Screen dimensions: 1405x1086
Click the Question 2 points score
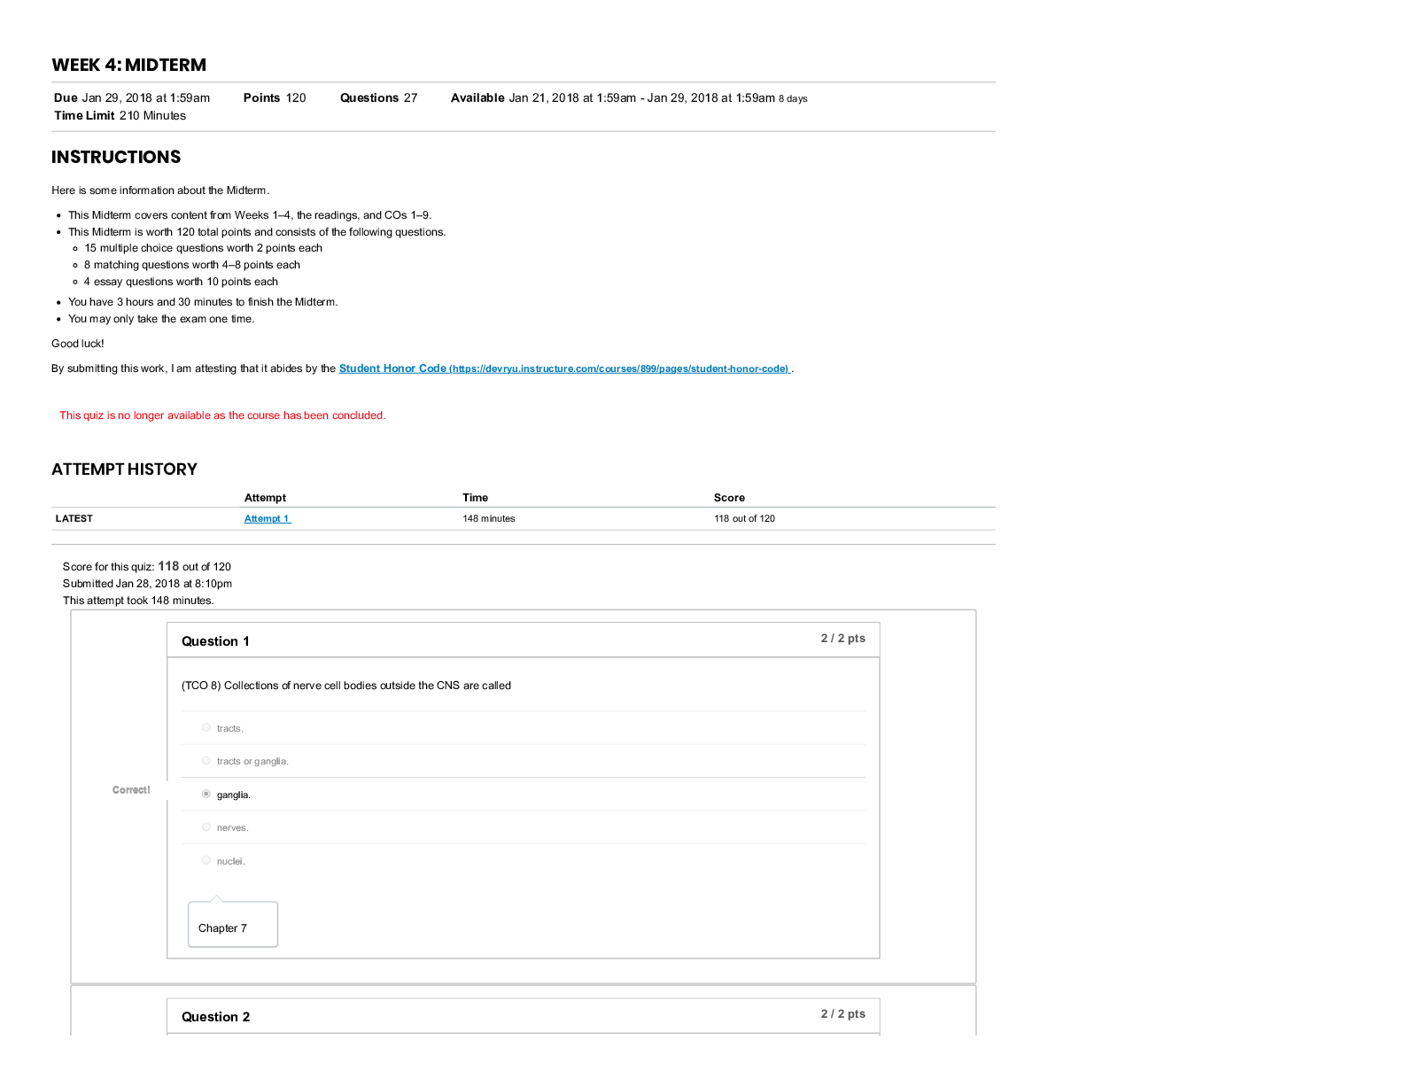click(842, 1014)
